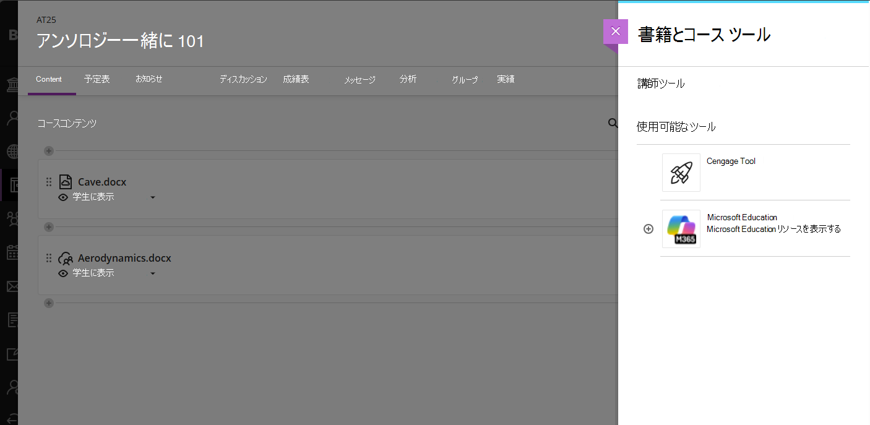Grab the Cave.docx drag handle
This screenshot has height=425, width=870.
point(49,182)
